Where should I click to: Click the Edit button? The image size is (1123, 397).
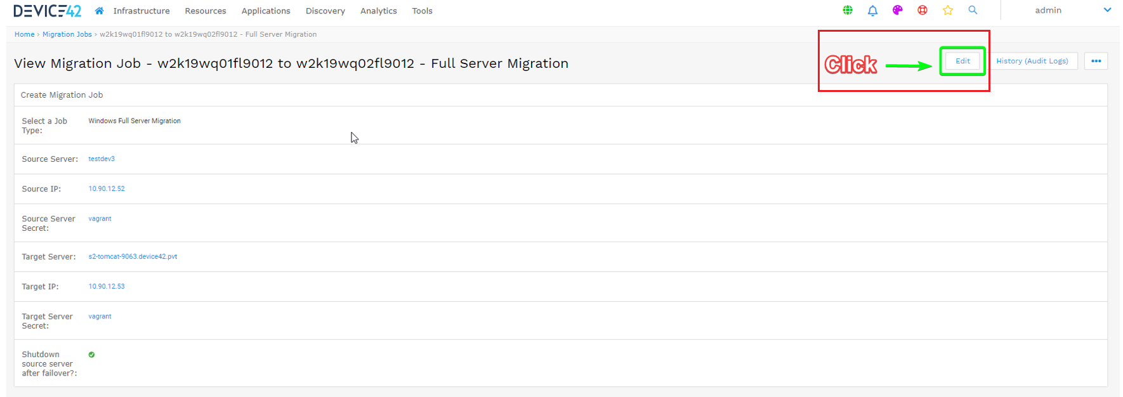coord(962,61)
